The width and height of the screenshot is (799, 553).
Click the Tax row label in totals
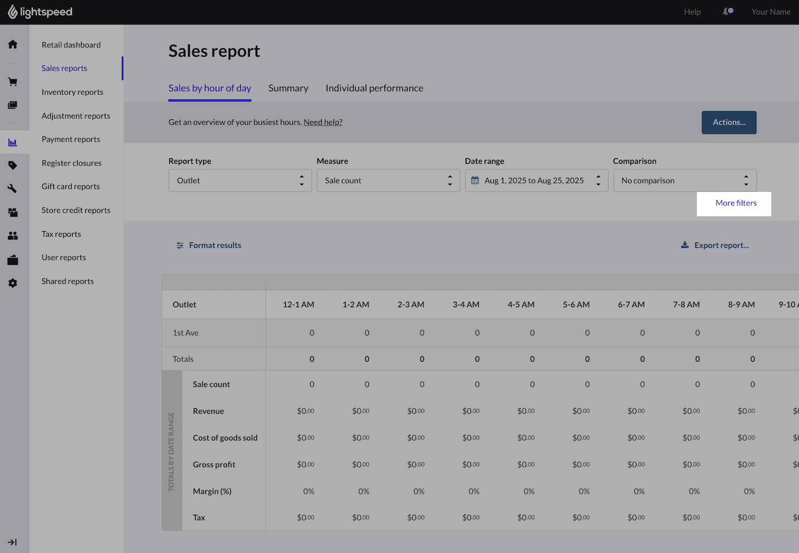point(199,518)
